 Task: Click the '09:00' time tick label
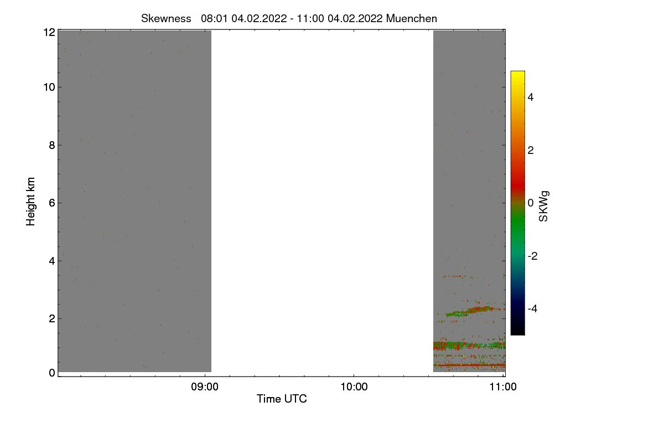pos(205,387)
